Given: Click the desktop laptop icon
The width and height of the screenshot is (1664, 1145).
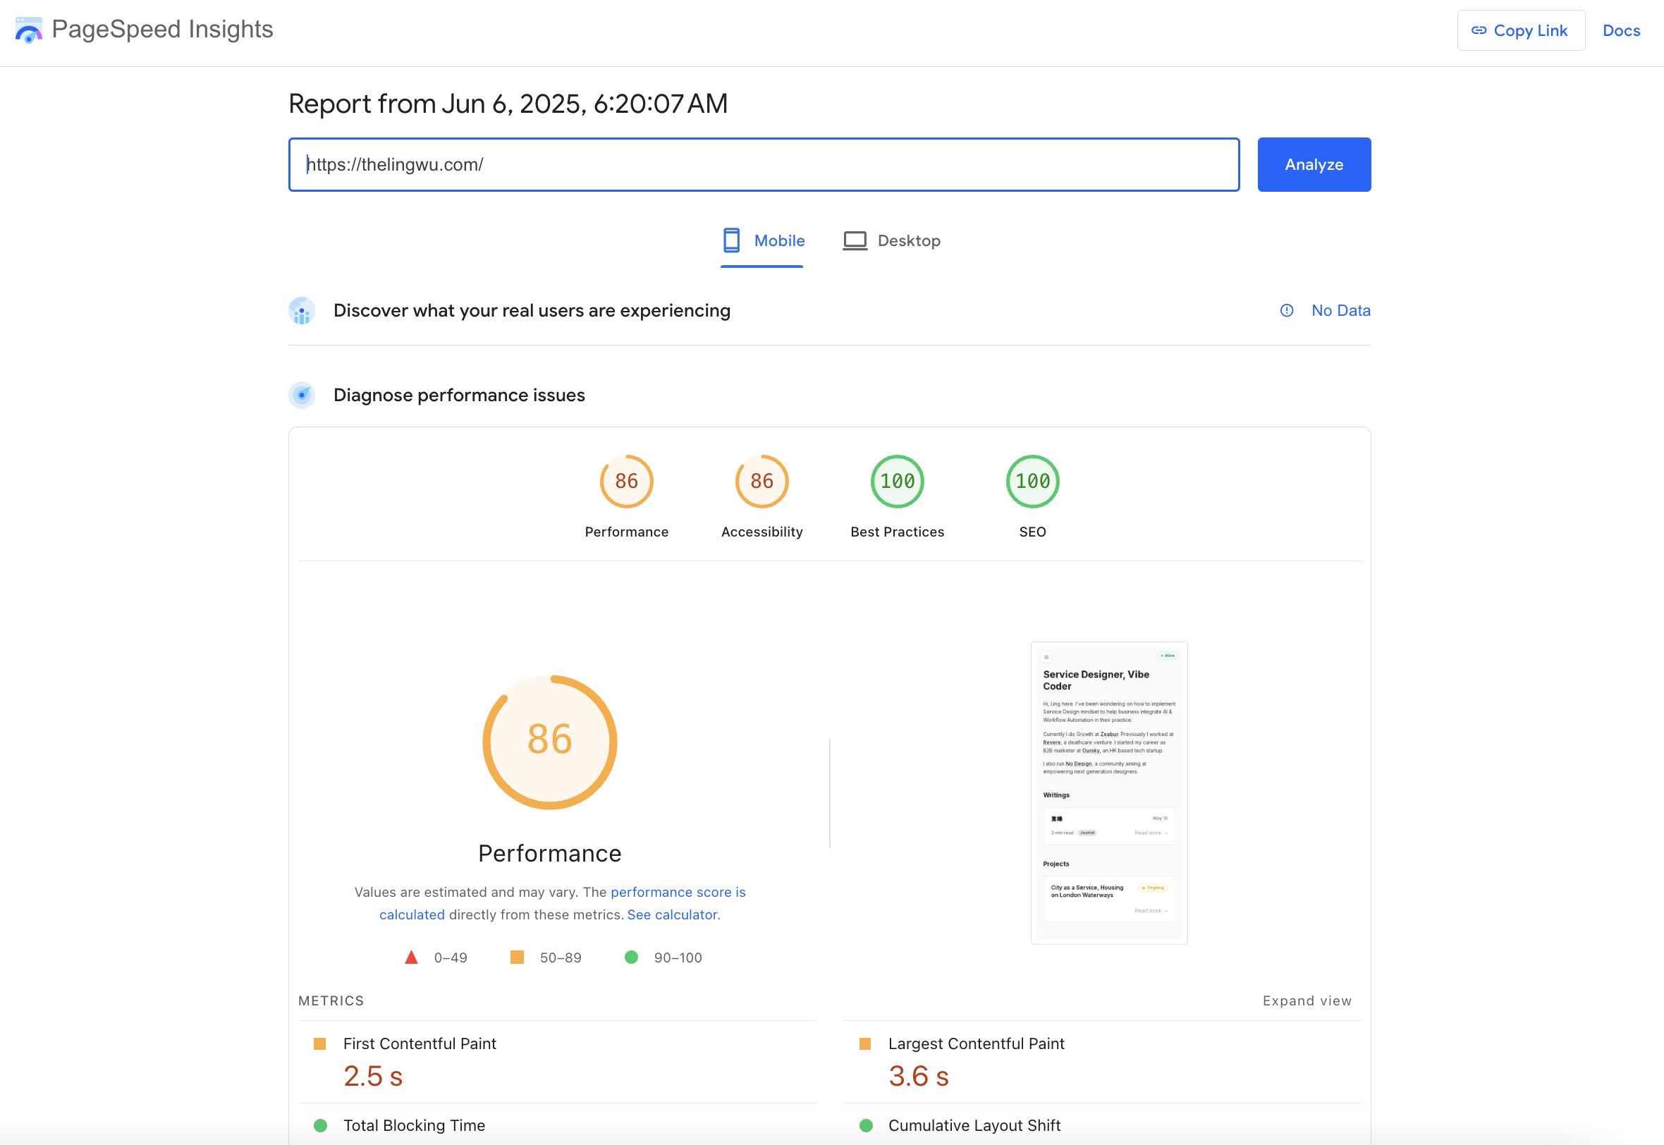Looking at the screenshot, I should click(855, 240).
